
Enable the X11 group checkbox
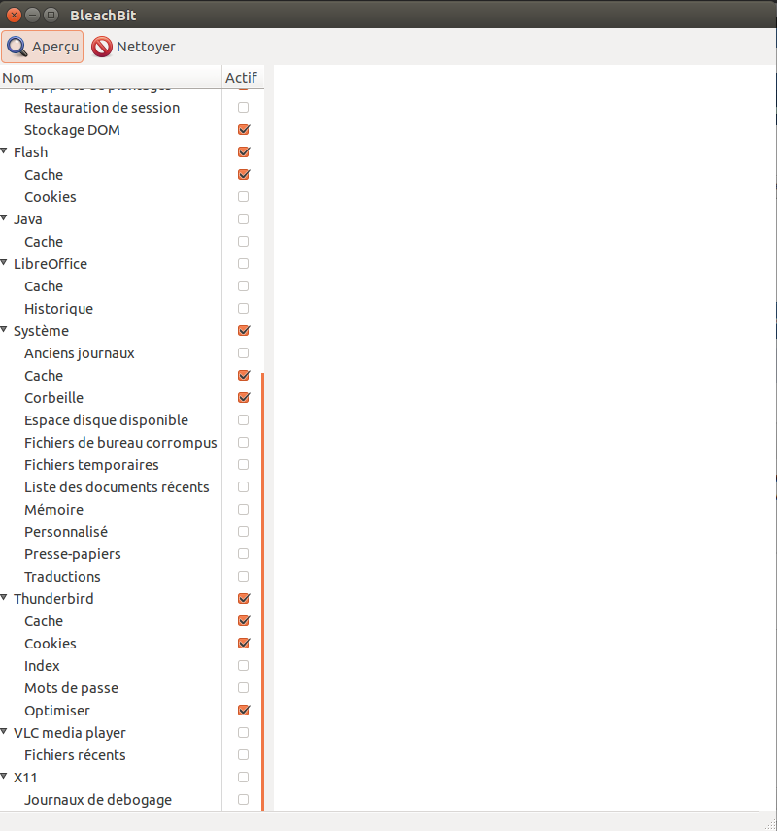244,777
